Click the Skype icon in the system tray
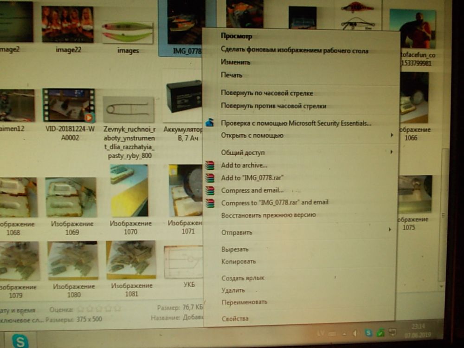 pyautogui.click(x=368, y=333)
